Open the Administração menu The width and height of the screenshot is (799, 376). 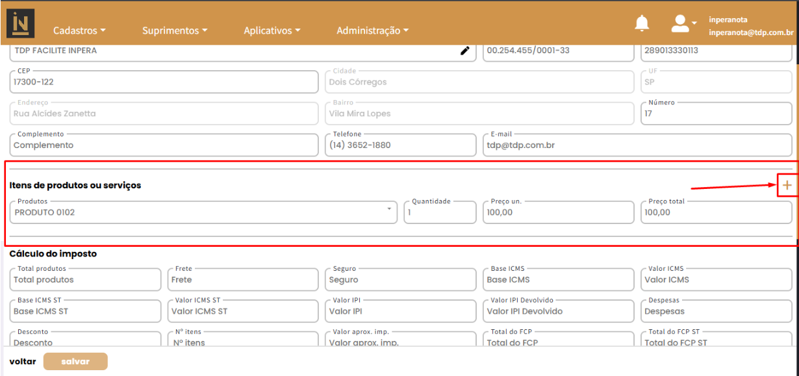pos(373,31)
